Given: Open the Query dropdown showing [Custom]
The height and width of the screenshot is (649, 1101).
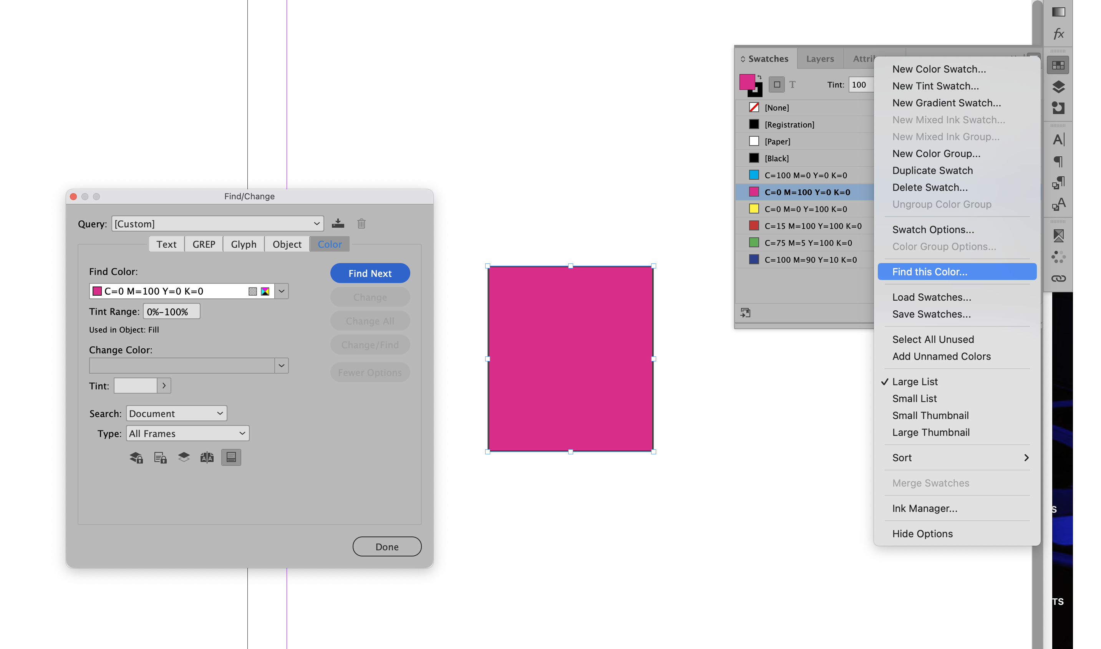Looking at the screenshot, I should pyautogui.click(x=217, y=224).
